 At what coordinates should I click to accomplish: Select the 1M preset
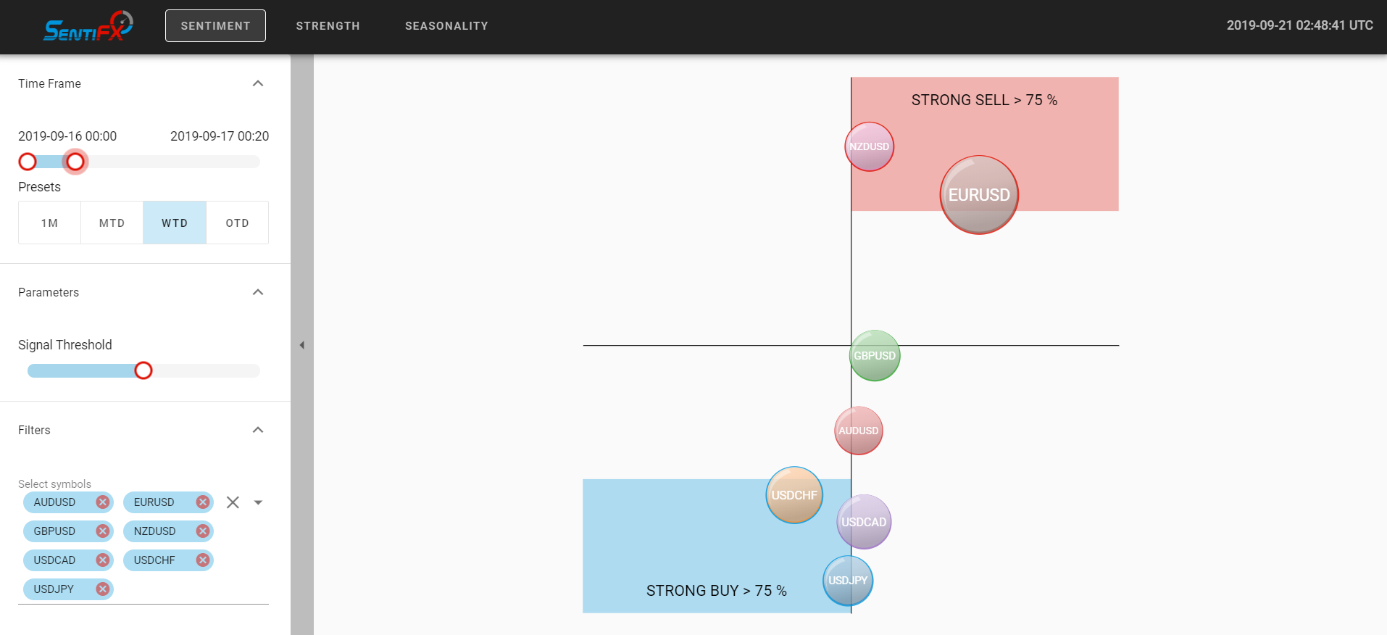pyautogui.click(x=49, y=223)
